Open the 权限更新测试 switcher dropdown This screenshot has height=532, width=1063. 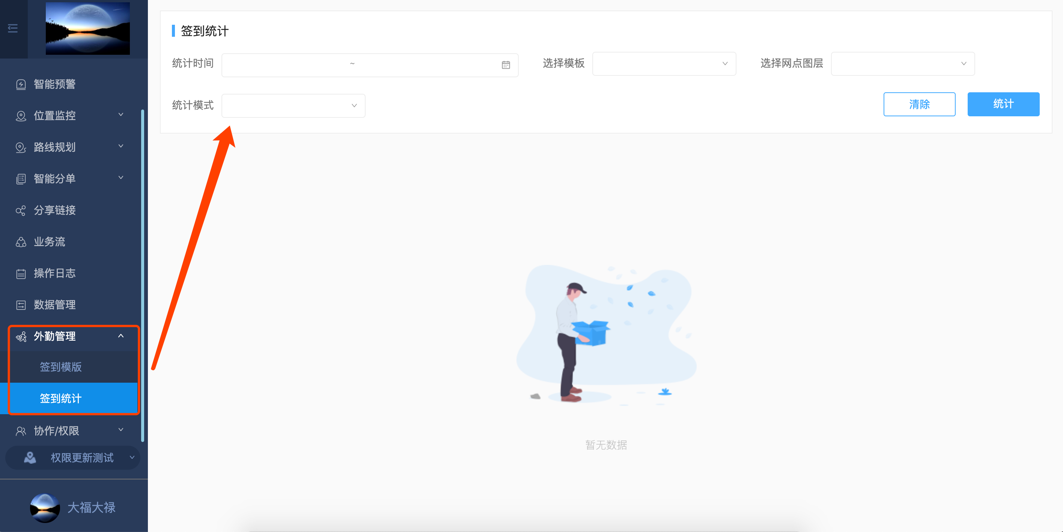72,458
